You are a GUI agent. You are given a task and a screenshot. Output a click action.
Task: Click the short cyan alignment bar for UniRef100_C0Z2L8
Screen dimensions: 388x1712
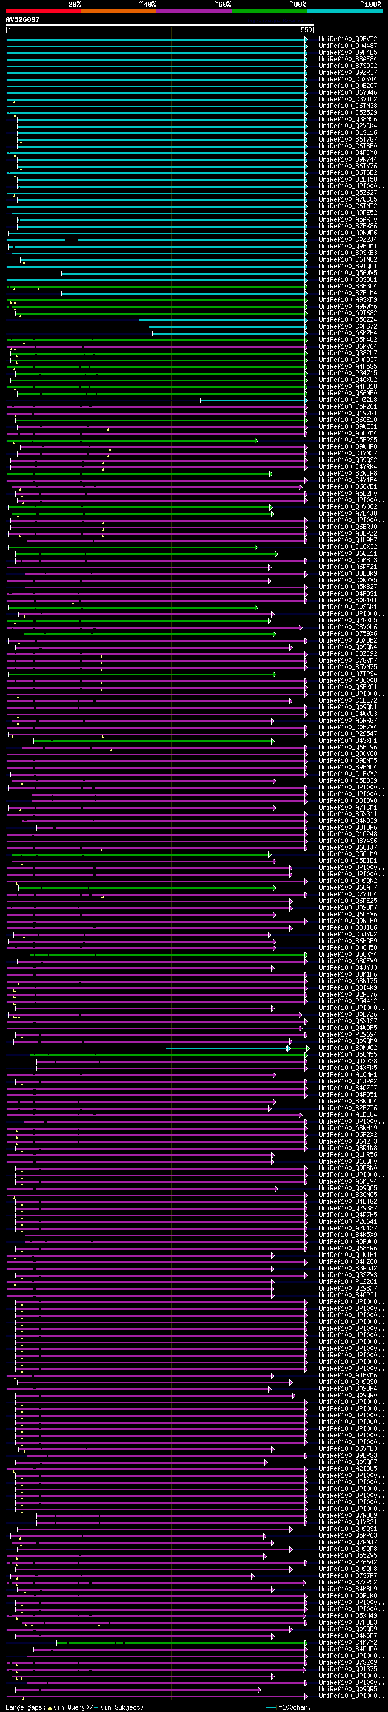pos(254,400)
